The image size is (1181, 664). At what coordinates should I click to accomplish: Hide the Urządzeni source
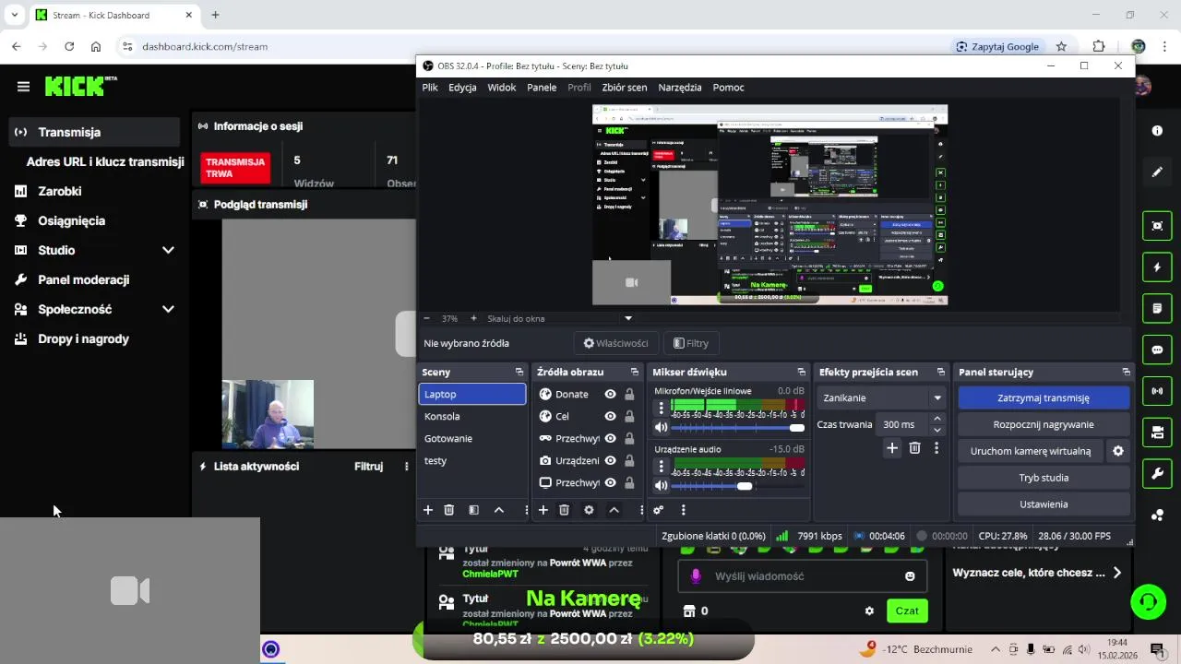pos(610,460)
